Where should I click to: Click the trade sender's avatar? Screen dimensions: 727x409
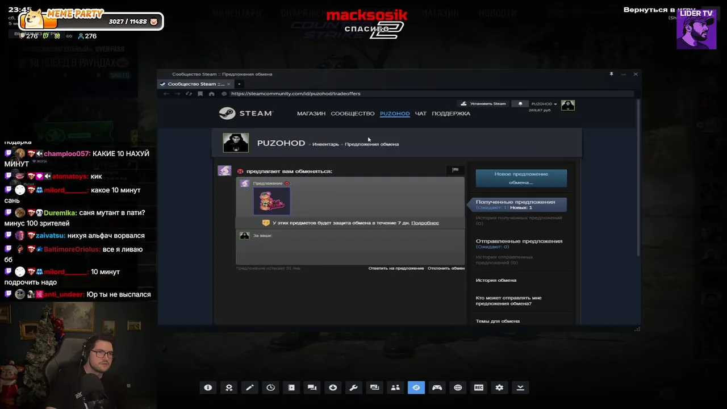click(x=224, y=170)
